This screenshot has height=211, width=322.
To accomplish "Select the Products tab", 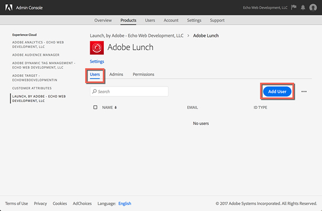I will (128, 20).
